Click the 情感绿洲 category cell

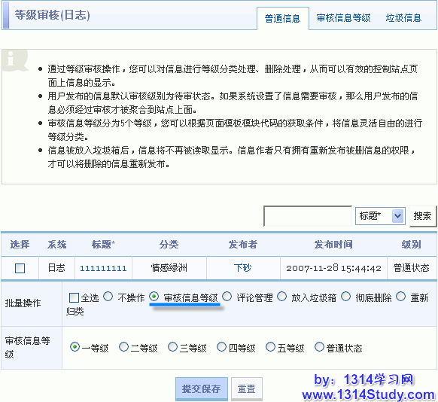pyautogui.click(x=169, y=268)
